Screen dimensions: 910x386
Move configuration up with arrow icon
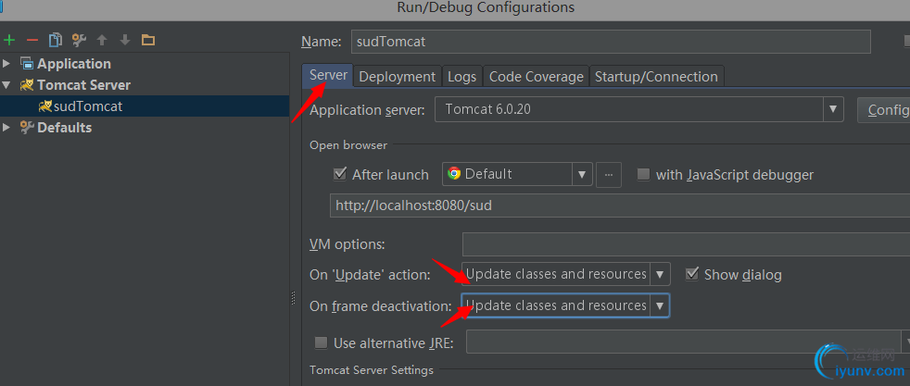point(102,40)
